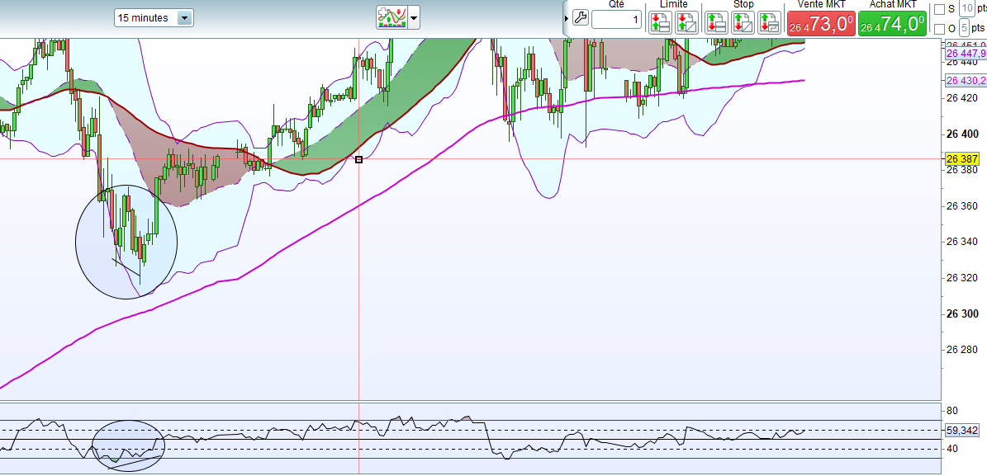
Task: Click the 26 300 axis price label
Action: (x=962, y=313)
